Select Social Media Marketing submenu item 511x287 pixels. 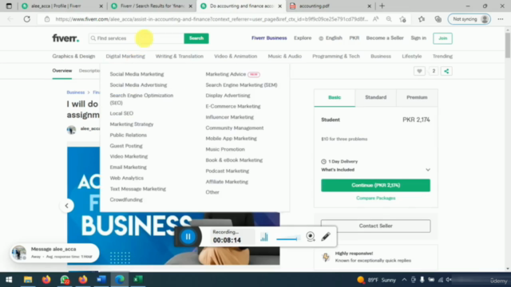pyautogui.click(x=137, y=74)
